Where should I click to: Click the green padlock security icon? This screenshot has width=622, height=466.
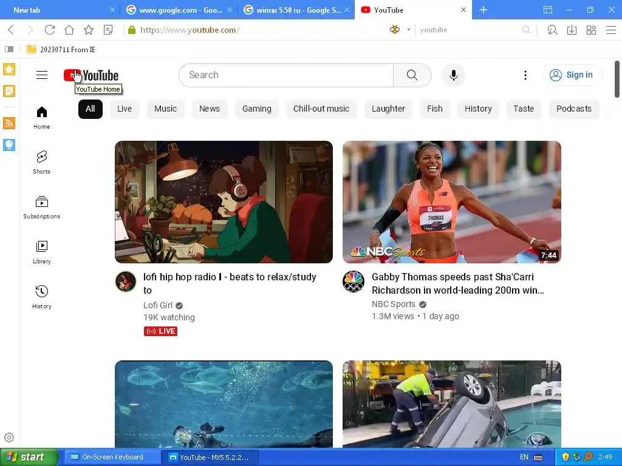pos(132,30)
